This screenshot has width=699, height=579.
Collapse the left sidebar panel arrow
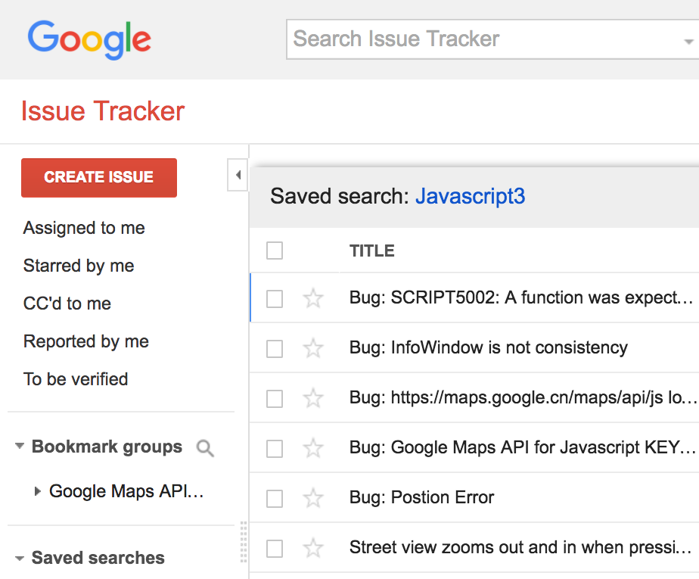[x=238, y=175]
